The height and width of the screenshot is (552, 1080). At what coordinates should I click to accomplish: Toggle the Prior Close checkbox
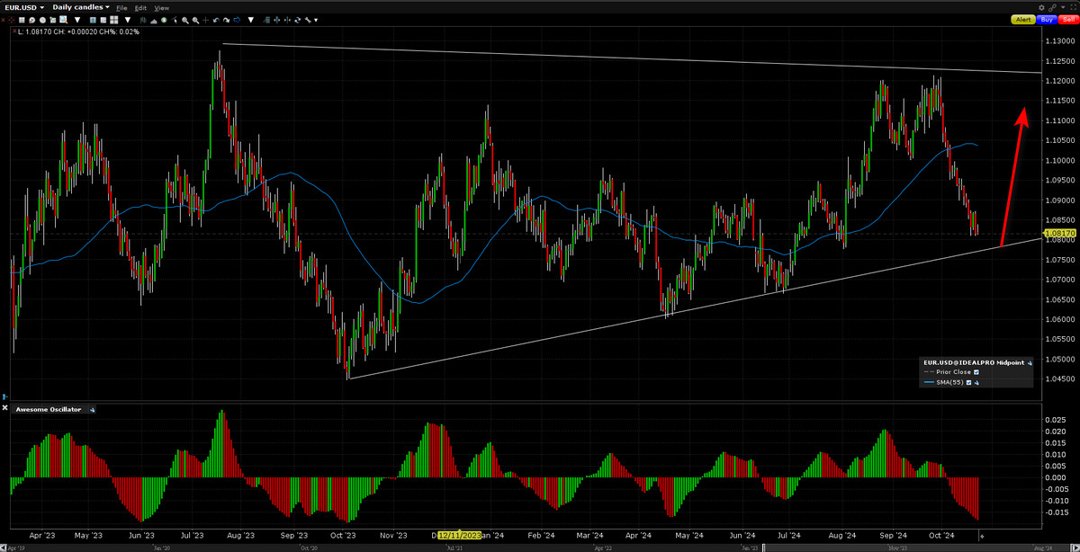(976, 372)
